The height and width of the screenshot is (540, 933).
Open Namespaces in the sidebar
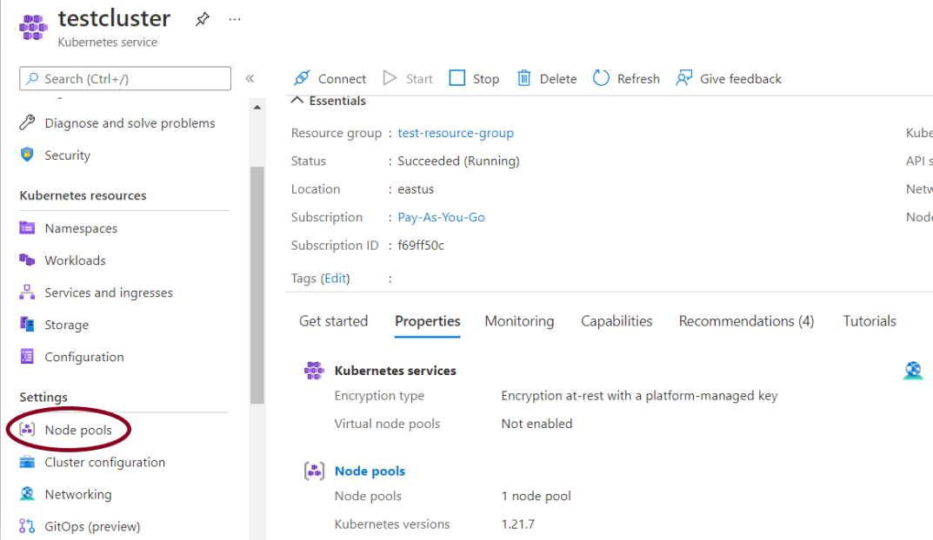tap(80, 228)
